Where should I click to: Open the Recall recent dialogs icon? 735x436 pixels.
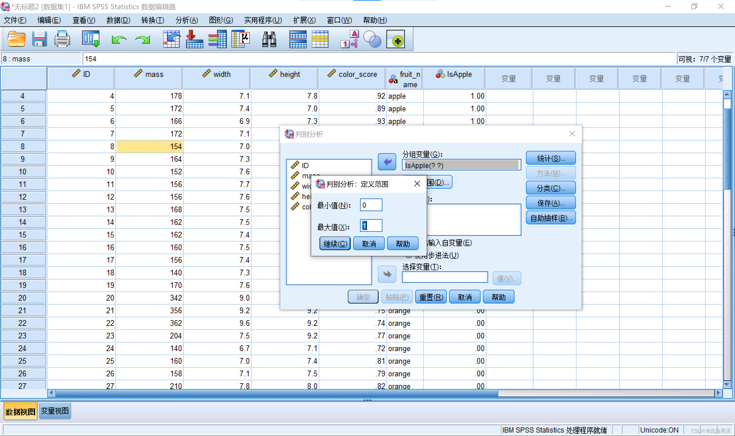tap(91, 39)
